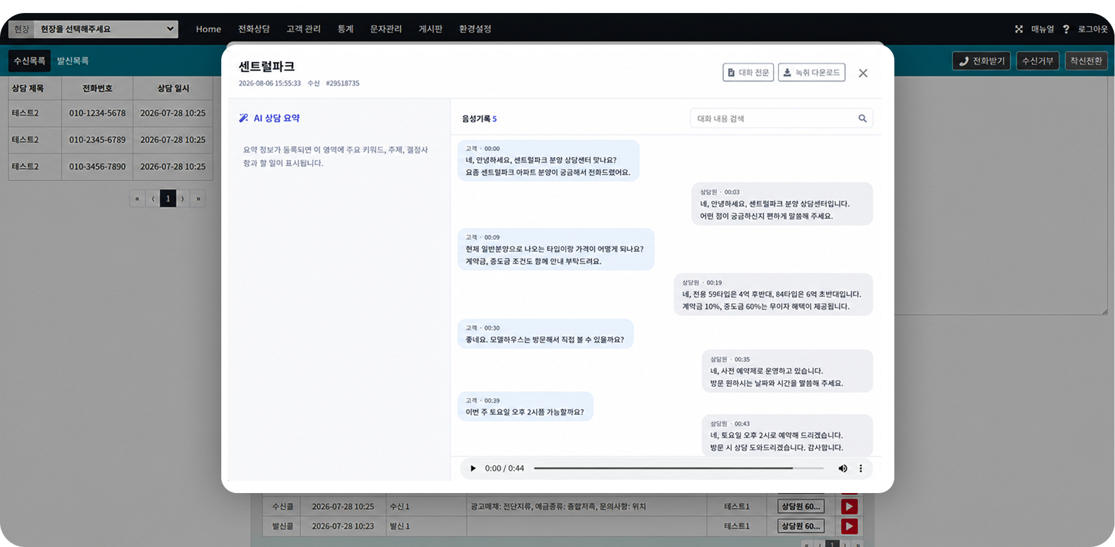
Task: Open the Home menu
Action: point(208,29)
